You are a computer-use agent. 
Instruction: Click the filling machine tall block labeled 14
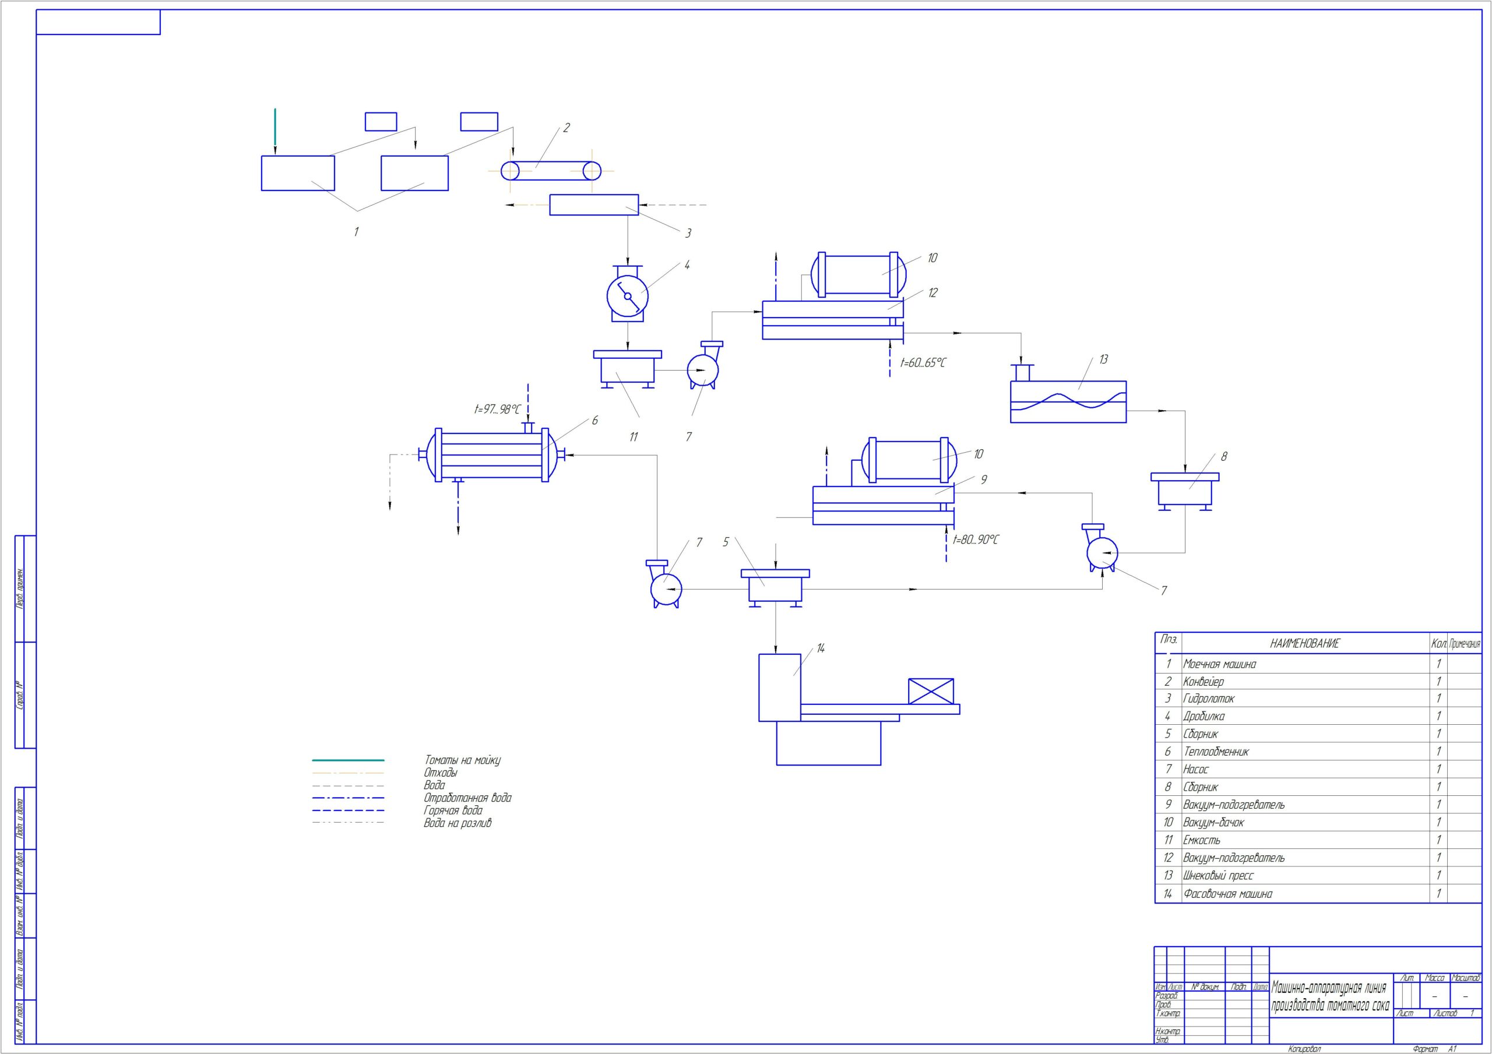point(780,688)
